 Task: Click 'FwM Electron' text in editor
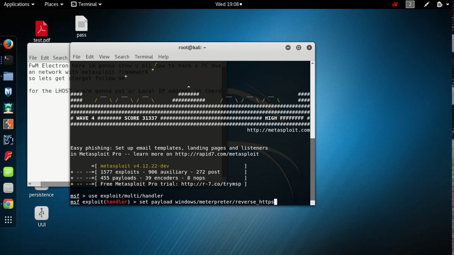[48, 66]
